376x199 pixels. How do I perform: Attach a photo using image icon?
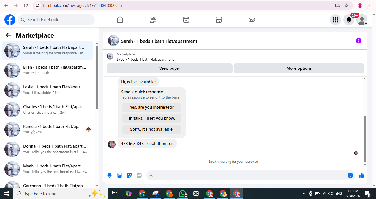pos(119,175)
